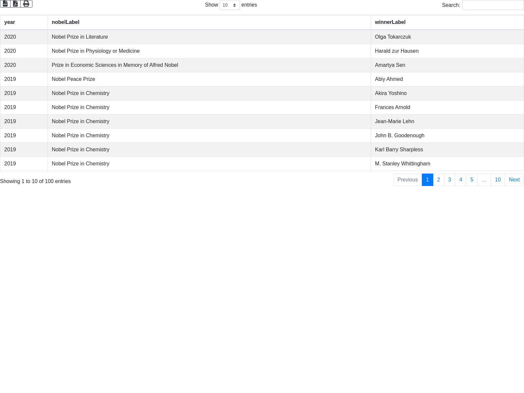The width and height of the screenshot is (524, 393).
Task: Open page 5 of the table
Action: (472, 180)
